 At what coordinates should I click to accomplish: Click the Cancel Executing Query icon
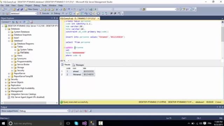[x=63, y=13]
